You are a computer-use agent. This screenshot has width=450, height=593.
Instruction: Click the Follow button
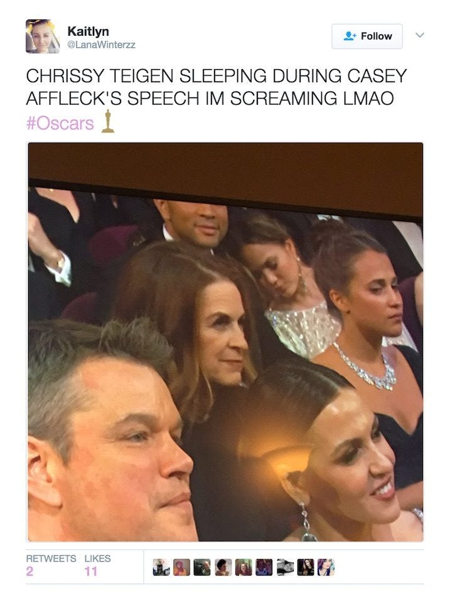[x=367, y=36]
